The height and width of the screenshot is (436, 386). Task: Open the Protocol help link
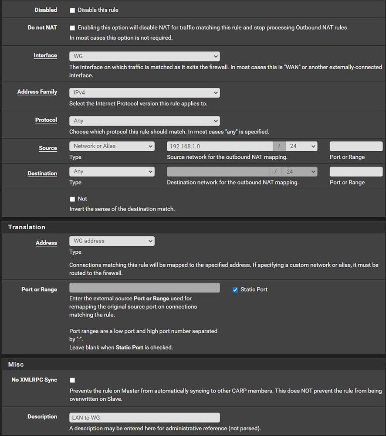click(x=46, y=120)
